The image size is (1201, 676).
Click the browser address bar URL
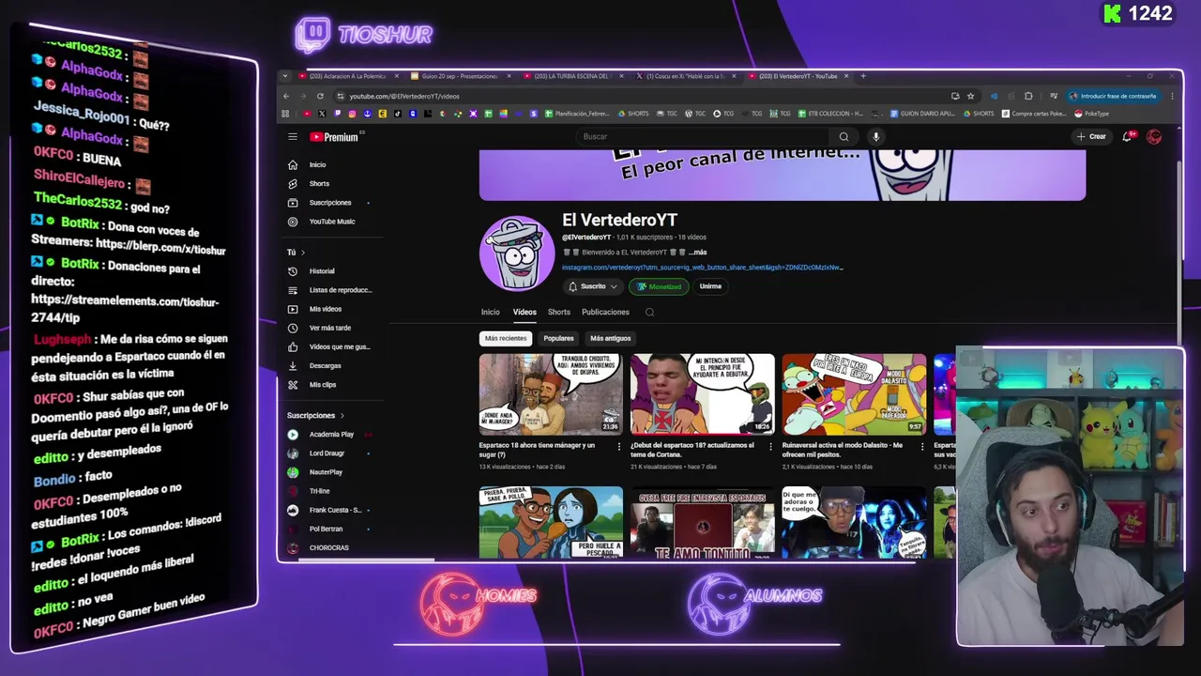point(404,96)
